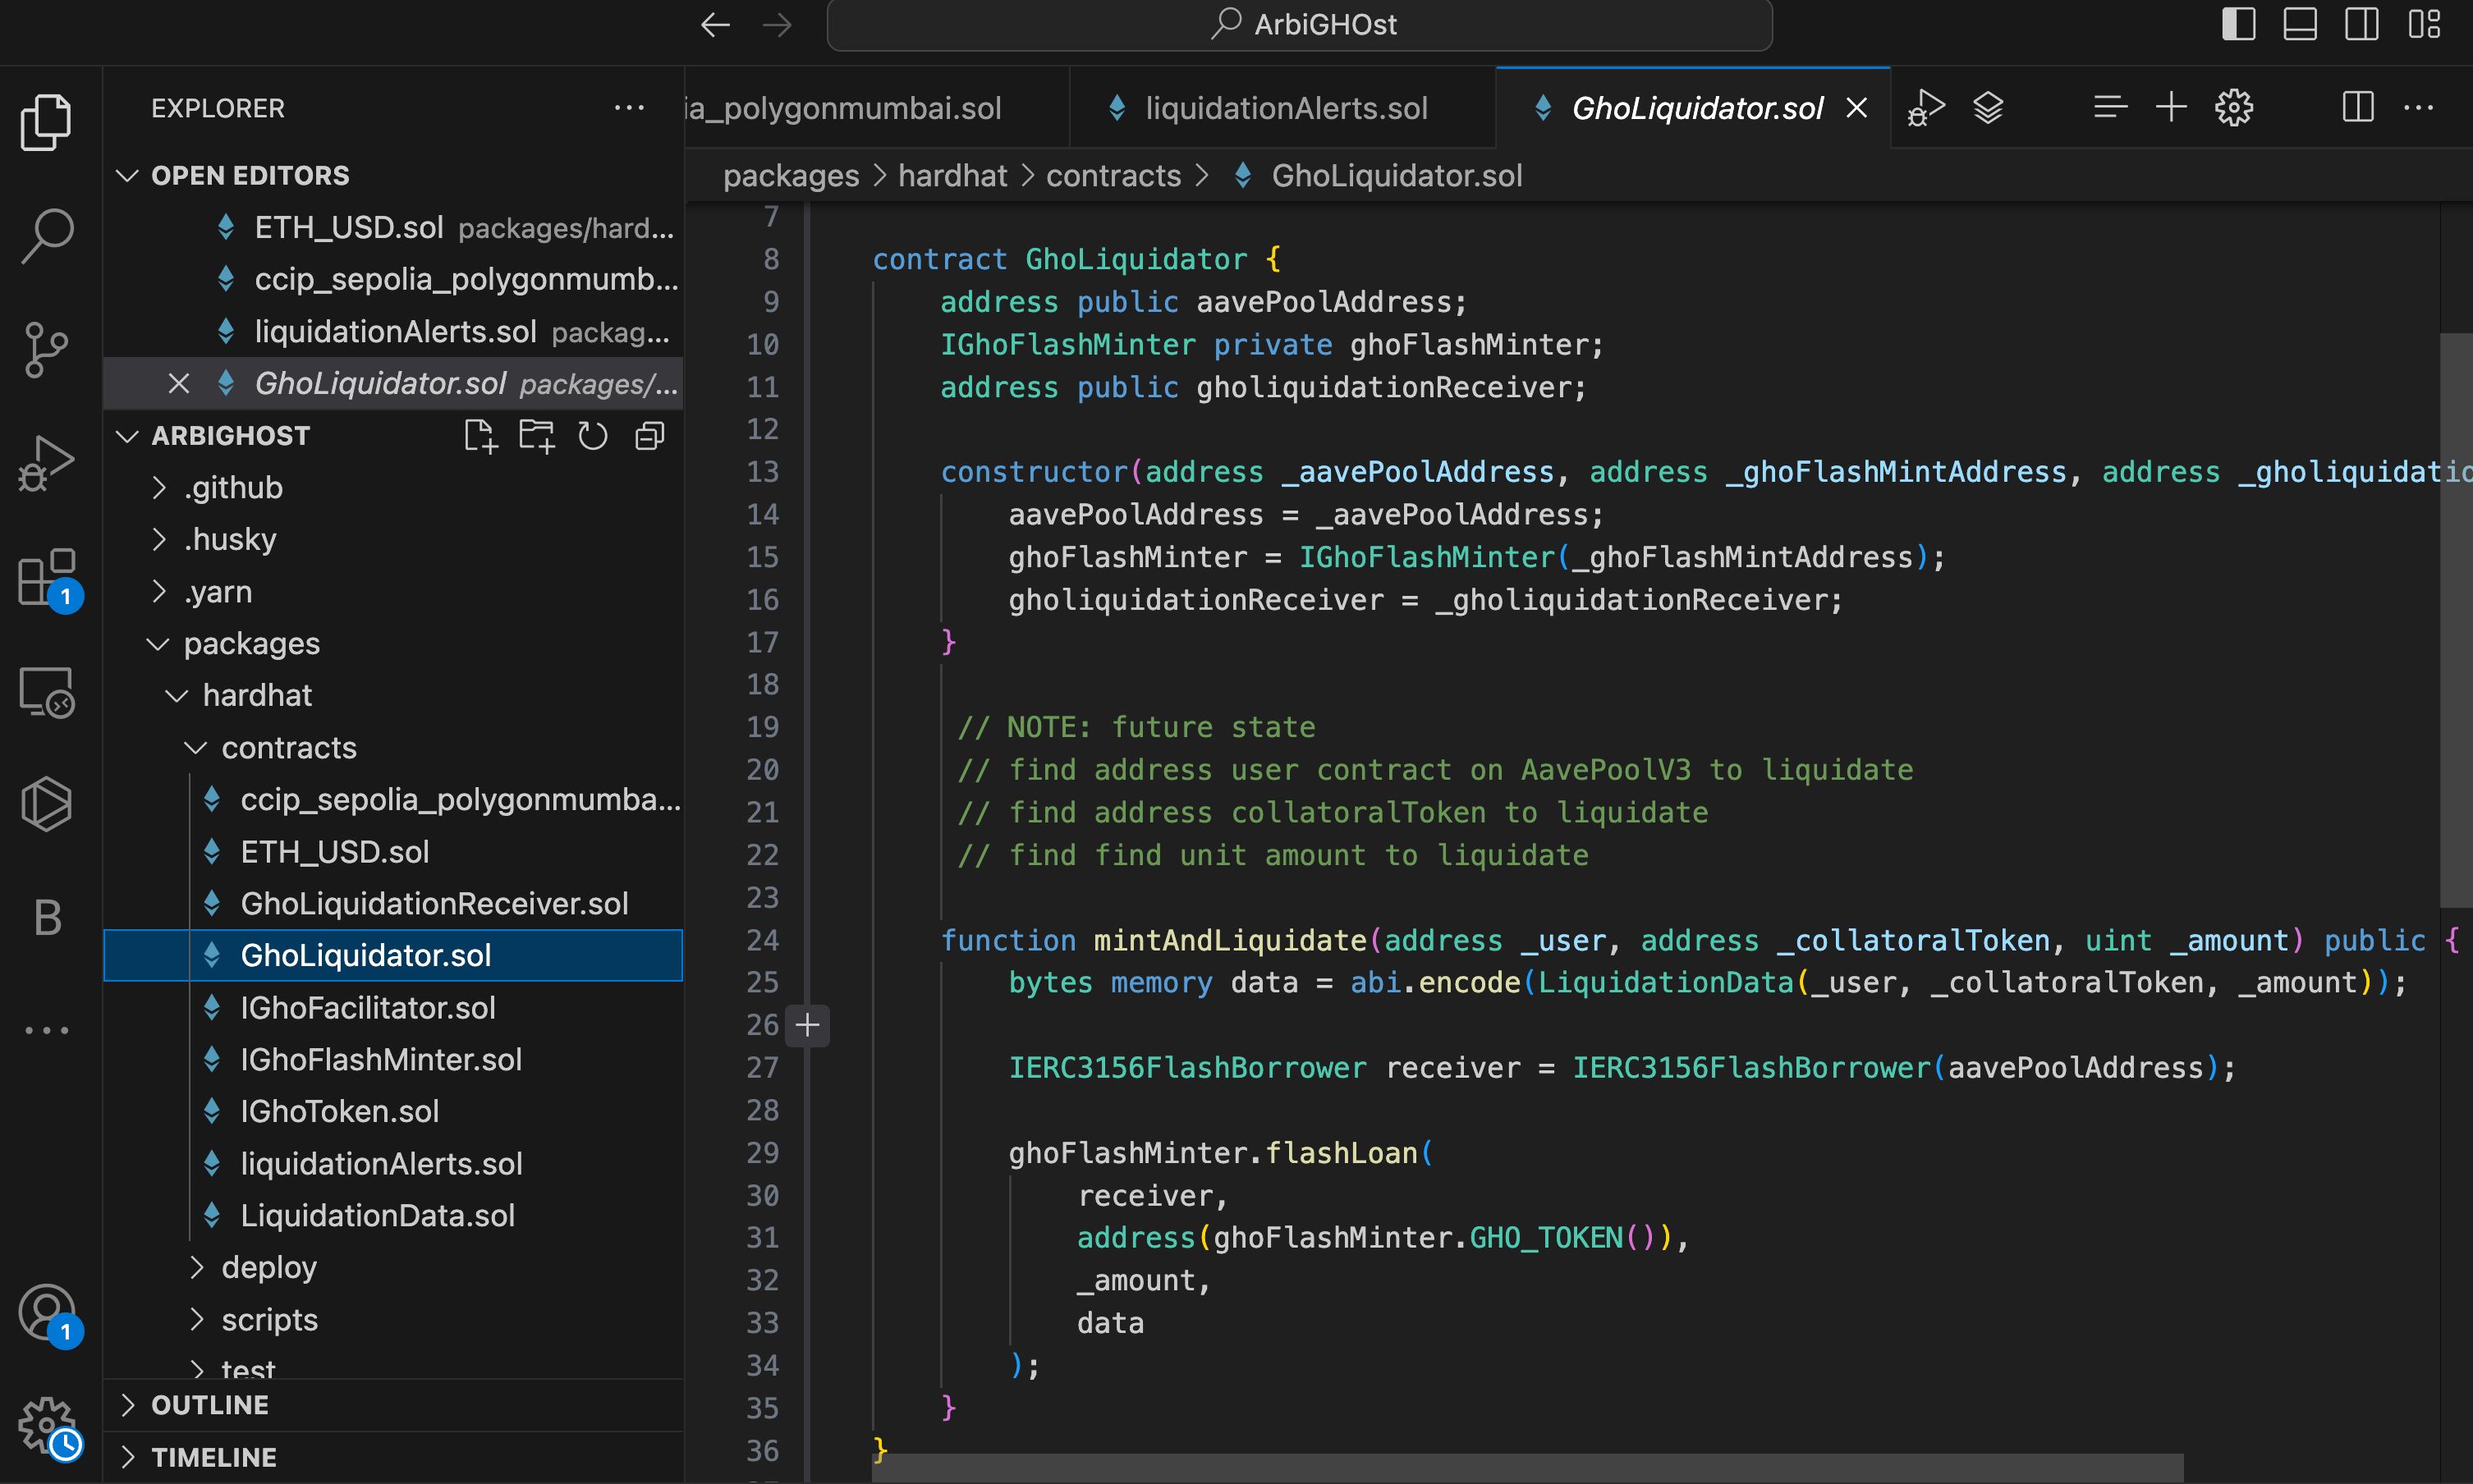This screenshot has height=1484, width=2473.
Task: Click the ArbiGHOst command center search box
Action: 1300,25
